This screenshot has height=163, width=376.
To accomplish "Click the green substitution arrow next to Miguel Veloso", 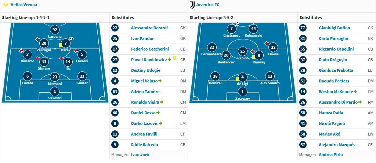I will (x=160, y=81).
